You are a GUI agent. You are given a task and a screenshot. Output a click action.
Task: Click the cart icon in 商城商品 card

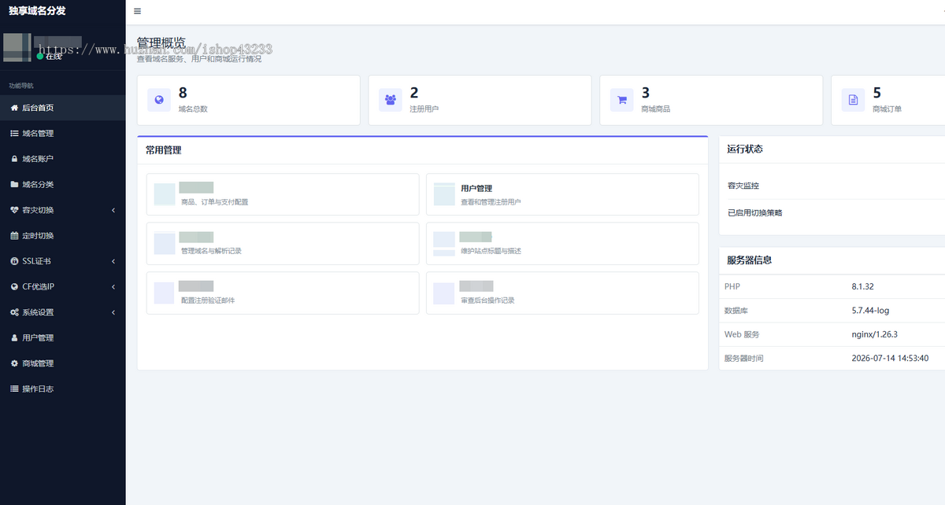click(x=622, y=100)
